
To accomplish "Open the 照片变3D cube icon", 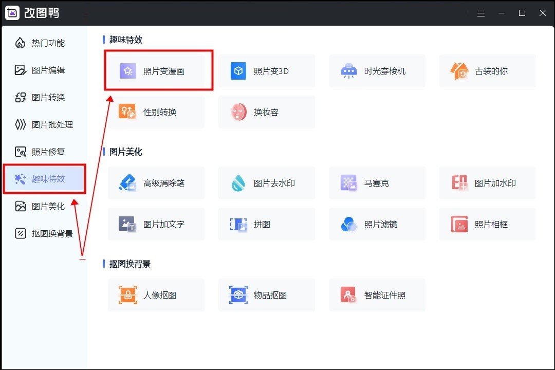I will point(238,71).
